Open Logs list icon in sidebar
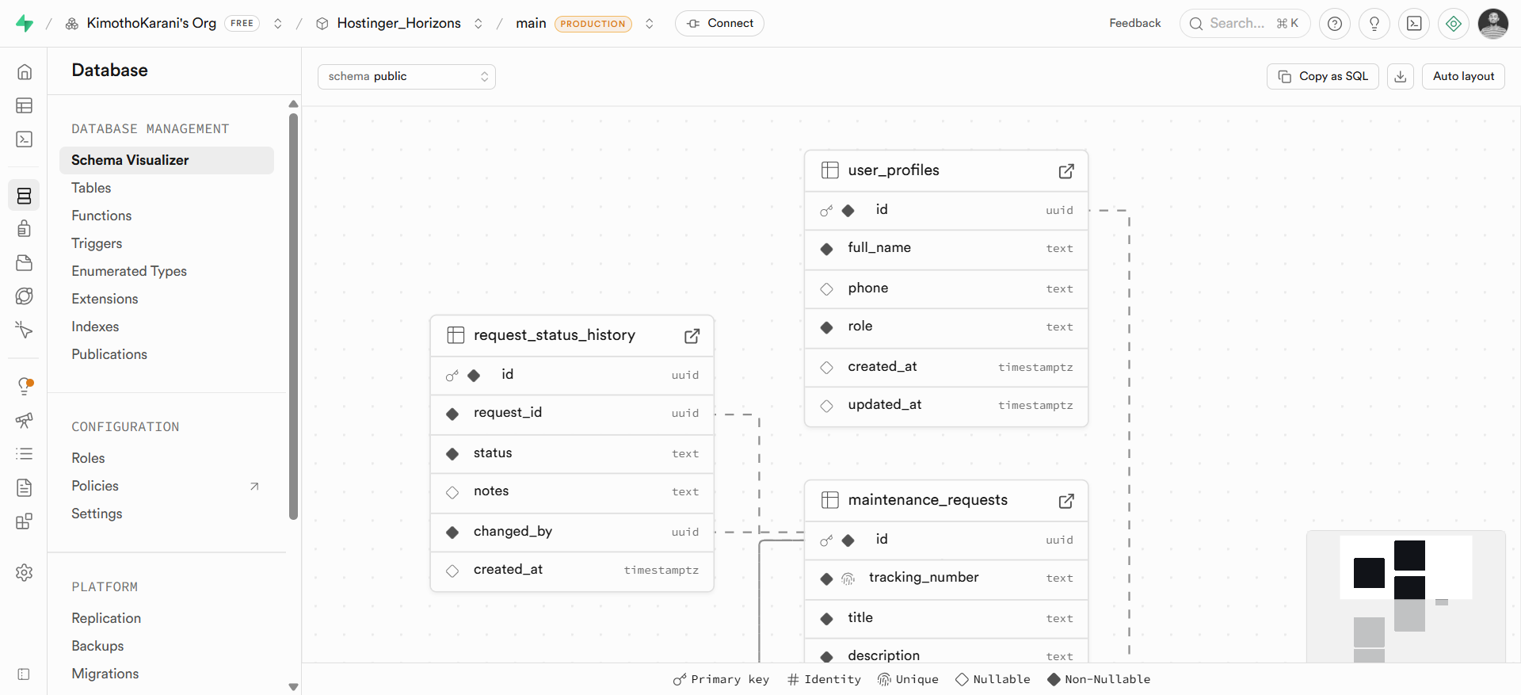Screen dimensions: 1521x695 coord(25,454)
